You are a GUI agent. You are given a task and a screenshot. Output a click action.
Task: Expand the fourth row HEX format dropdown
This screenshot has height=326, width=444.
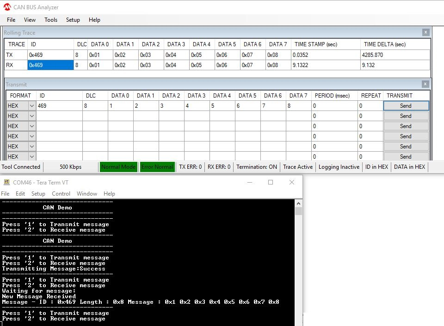pos(32,136)
